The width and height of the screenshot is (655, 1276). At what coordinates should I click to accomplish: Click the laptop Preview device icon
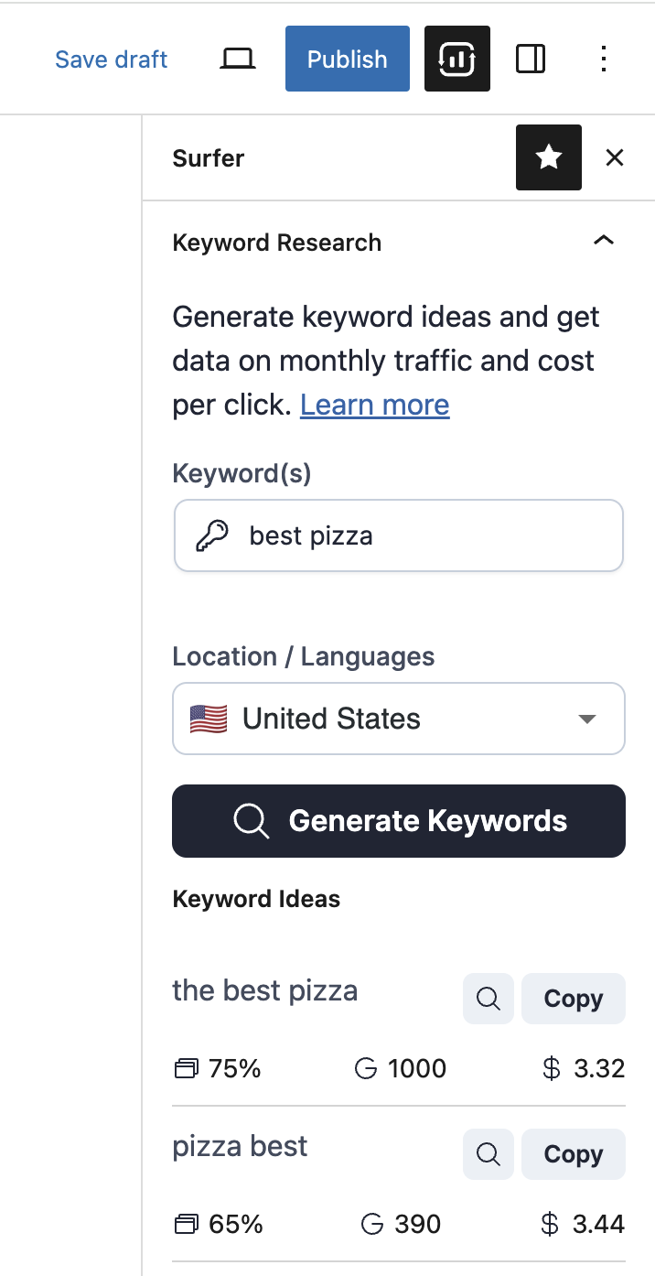click(x=238, y=59)
